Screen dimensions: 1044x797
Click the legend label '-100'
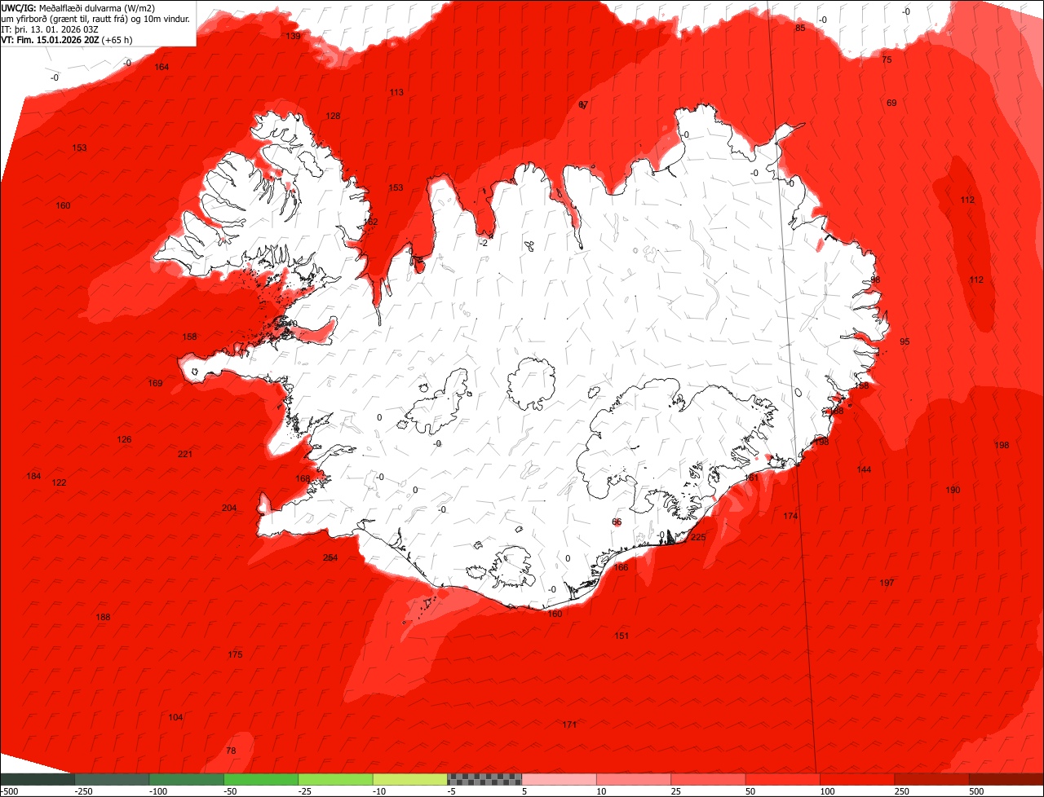pyautogui.click(x=157, y=791)
